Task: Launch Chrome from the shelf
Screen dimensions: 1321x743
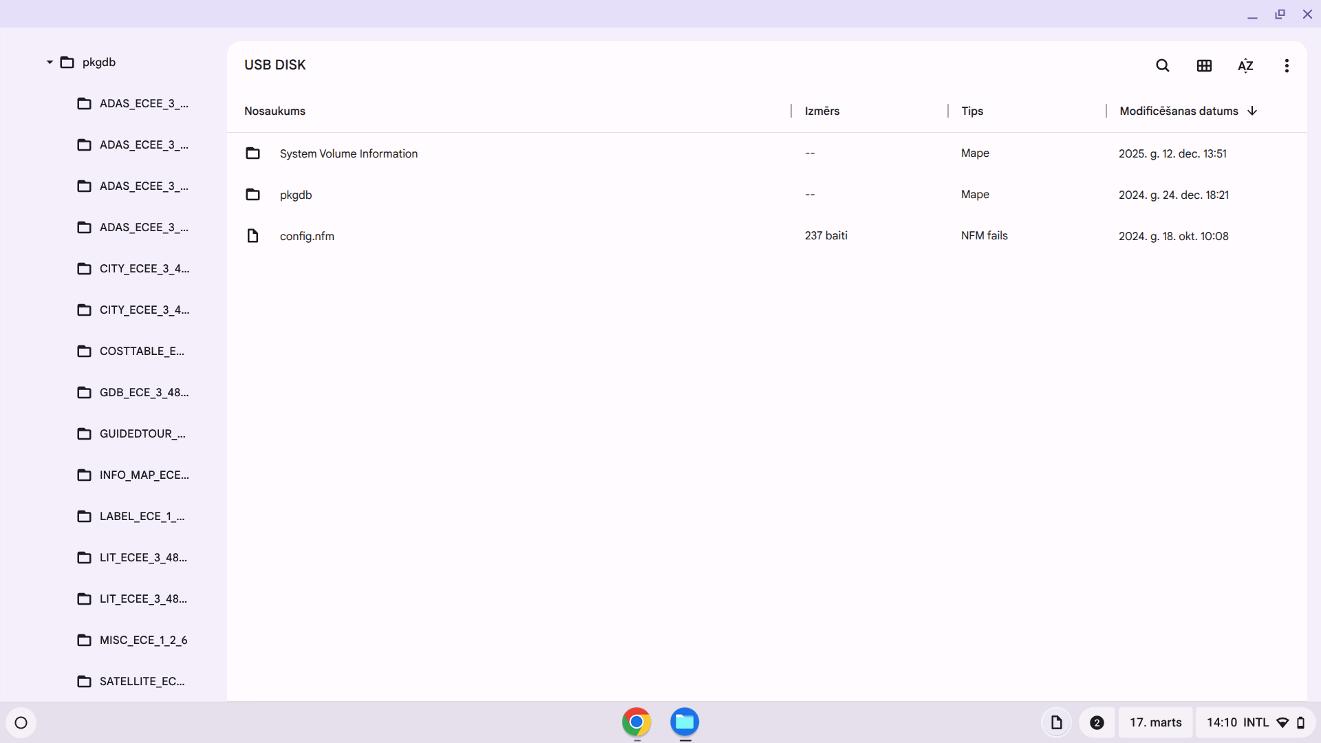Action: pyautogui.click(x=636, y=722)
